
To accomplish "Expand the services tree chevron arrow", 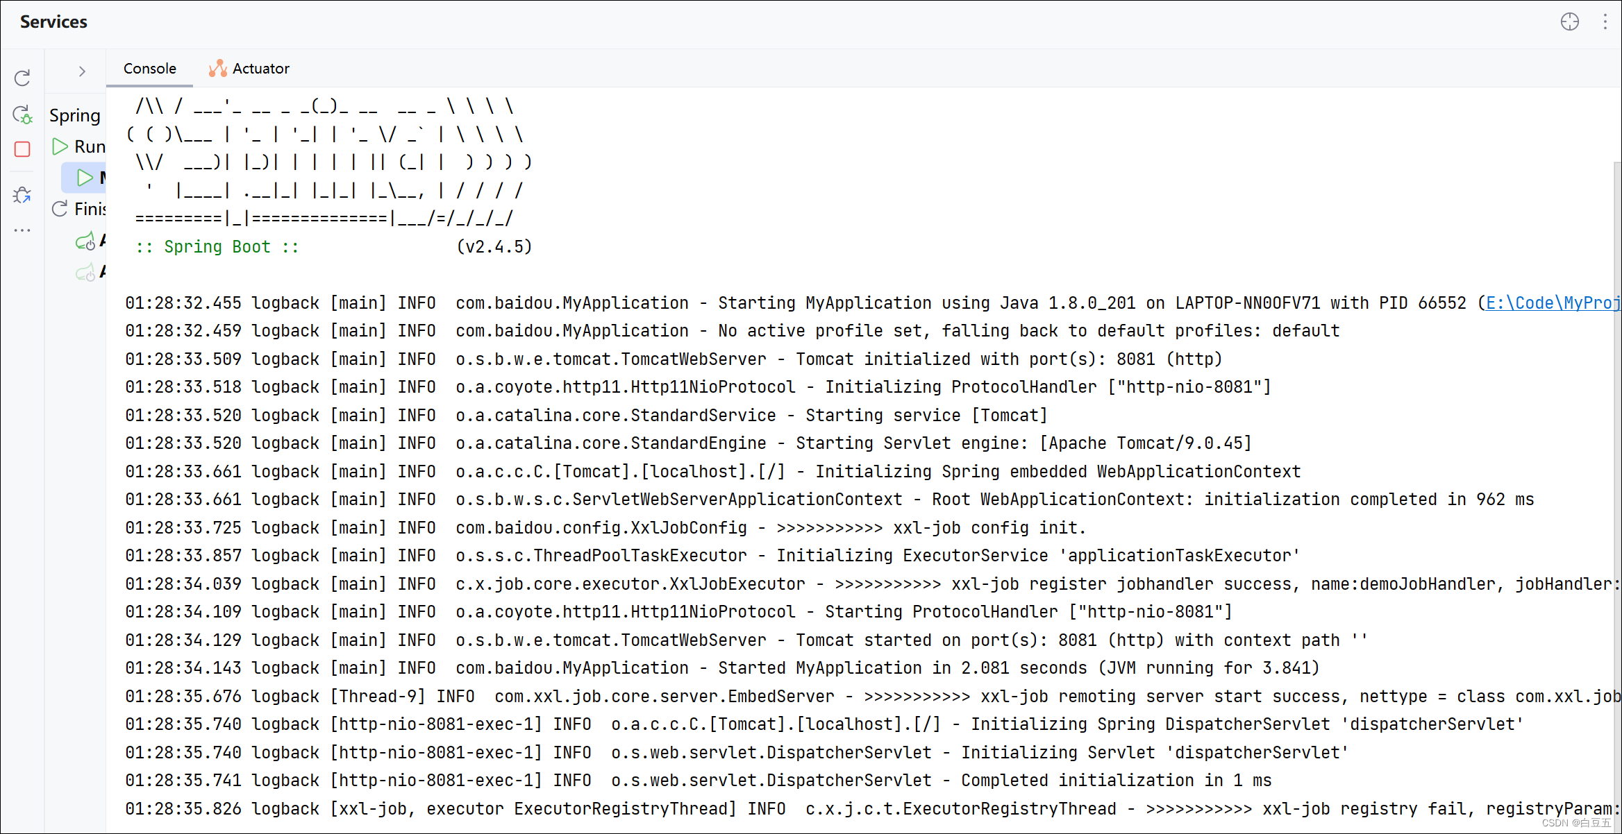I will pyautogui.click(x=82, y=71).
